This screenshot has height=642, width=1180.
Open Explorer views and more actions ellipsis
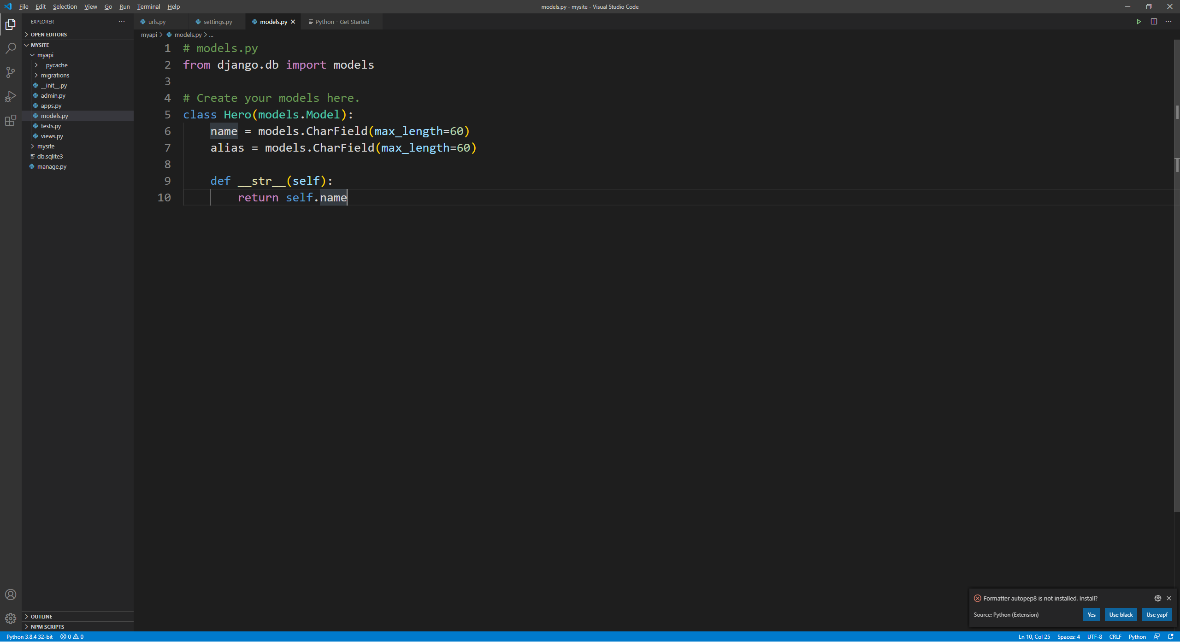(122, 21)
